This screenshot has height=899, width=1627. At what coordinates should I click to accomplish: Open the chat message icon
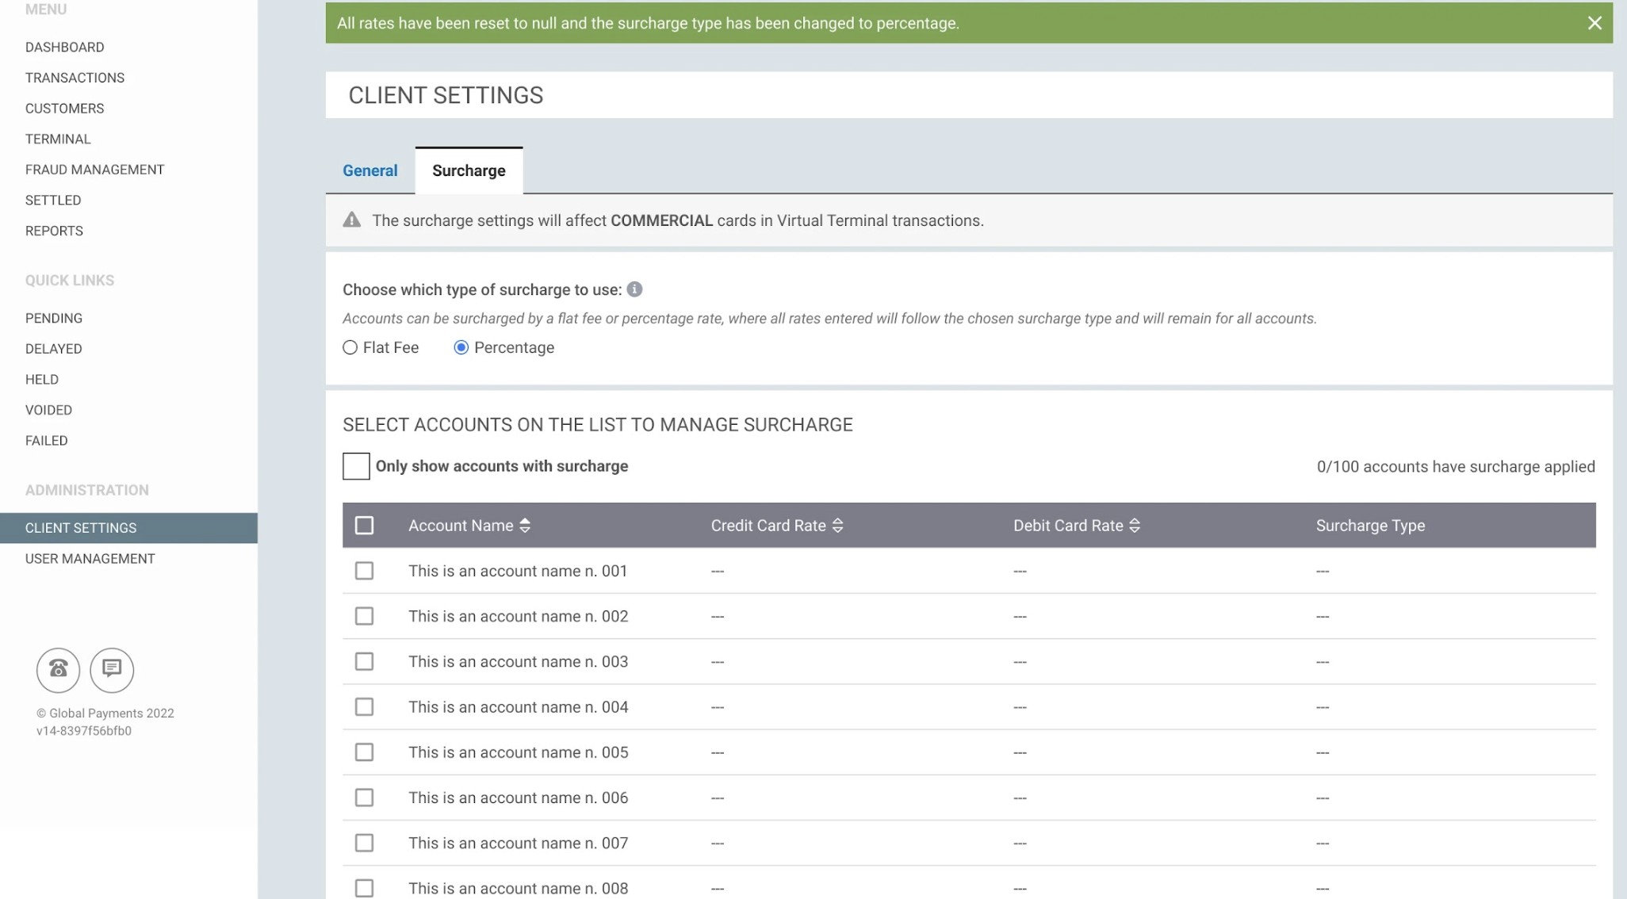[x=112, y=670]
